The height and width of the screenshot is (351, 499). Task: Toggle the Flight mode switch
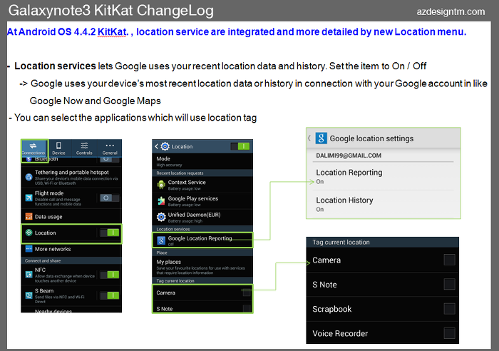point(110,198)
